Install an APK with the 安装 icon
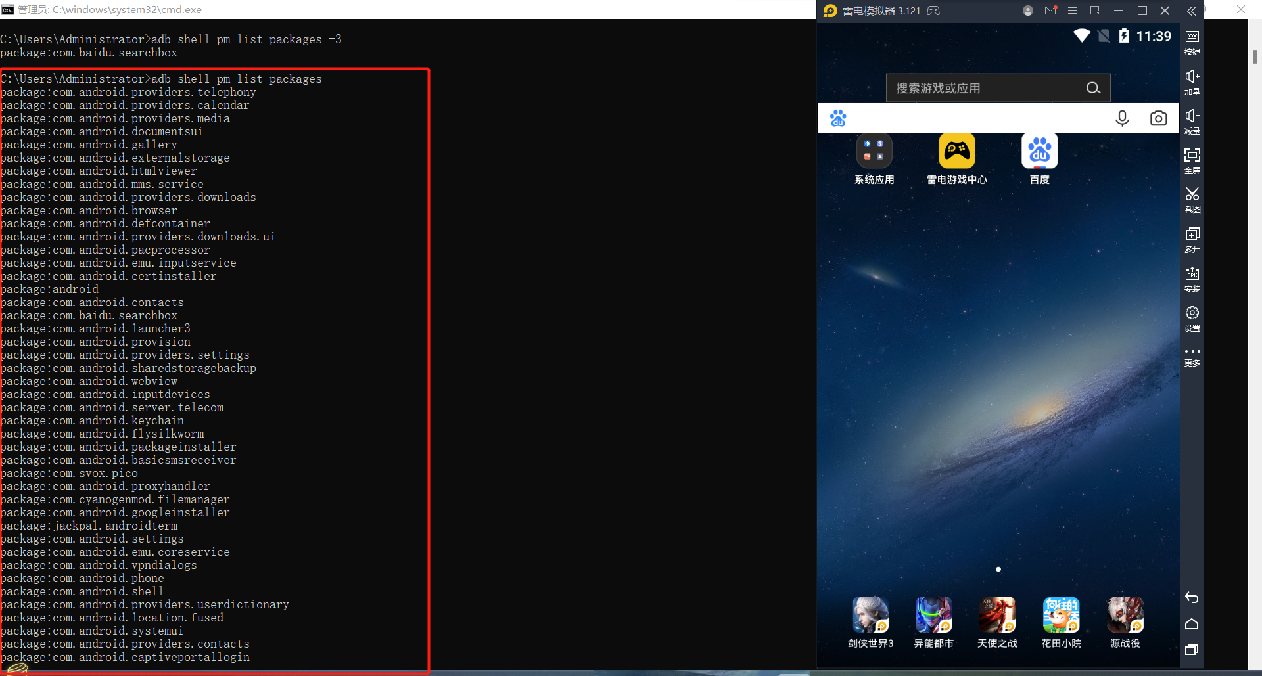This screenshot has height=676, width=1262. click(1192, 279)
